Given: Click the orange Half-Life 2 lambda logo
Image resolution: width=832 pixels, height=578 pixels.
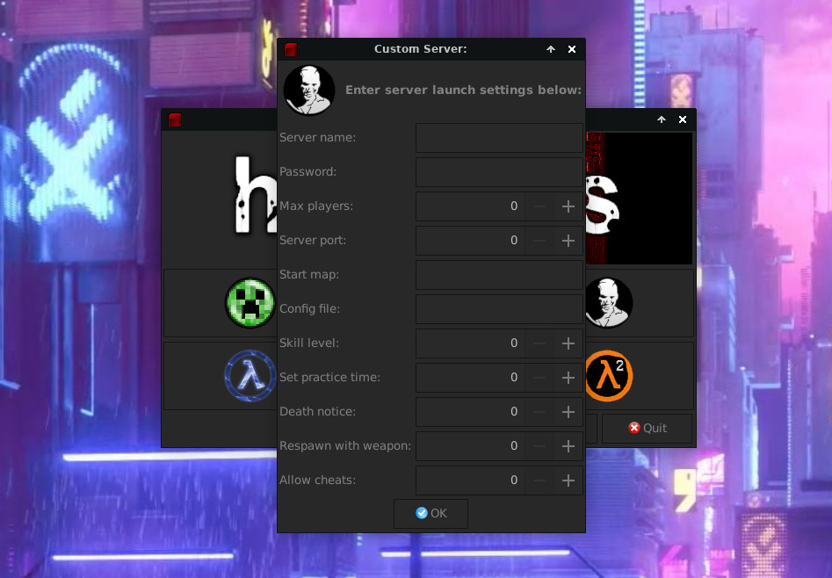Looking at the screenshot, I should (x=608, y=375).
